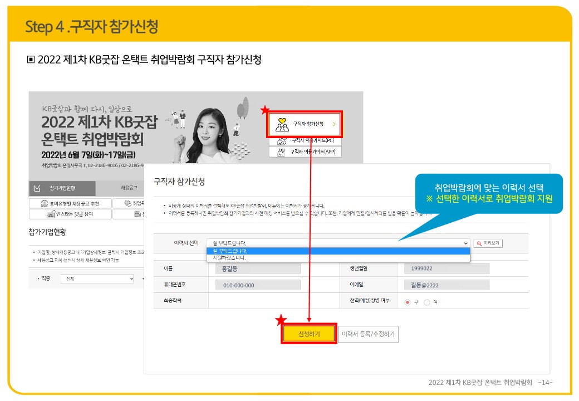
Task: Click the 이메일 input field
Action: pyautogui.click(x=446, y=285)
